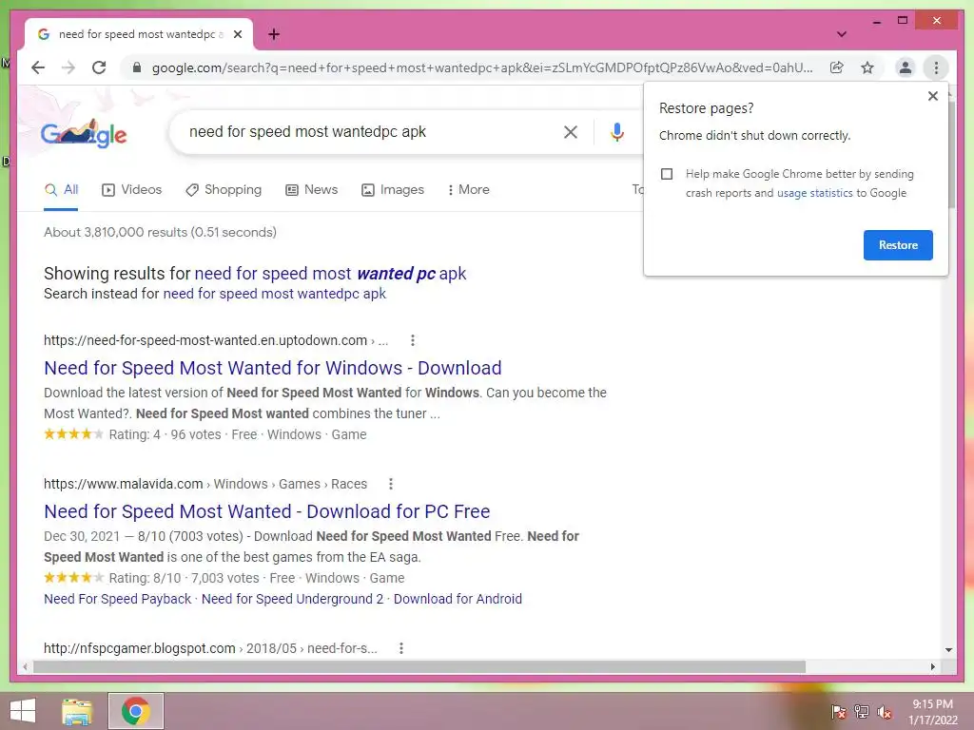Open Need for Speed Underground 2 sitelink

[293, 599]
